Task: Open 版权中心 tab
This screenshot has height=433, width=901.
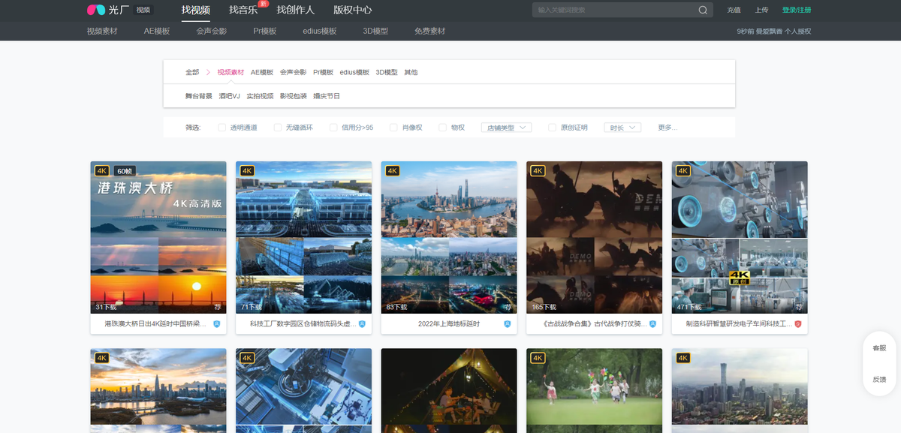Action: pyautogui.click(x=353, y=10)
